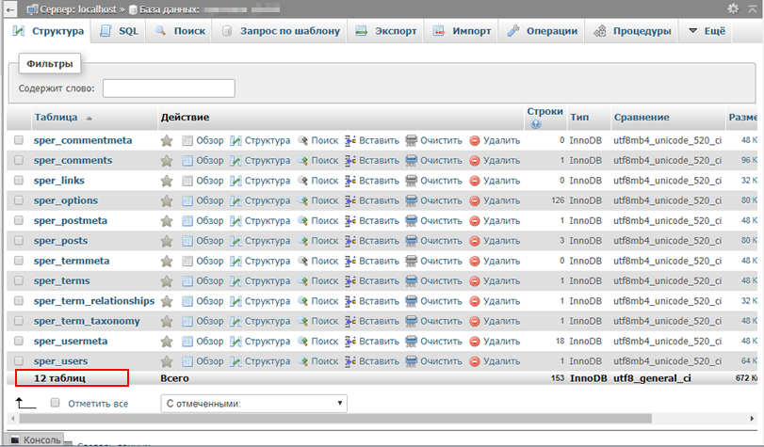The image size is (764, 447).
Task: Open the Операции tab
Action: [543, 31]
